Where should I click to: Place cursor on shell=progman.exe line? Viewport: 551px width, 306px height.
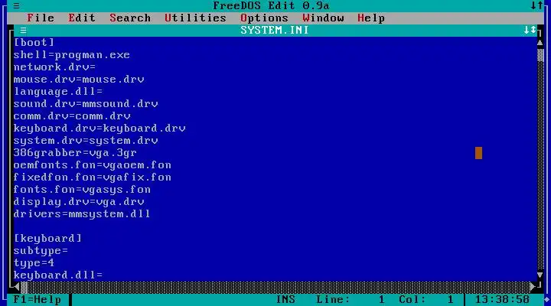72,55
